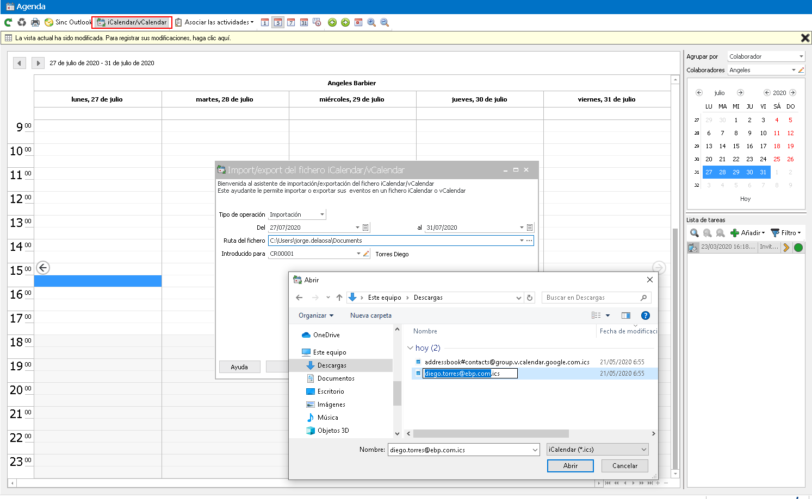Click the green refresh icon in the toolbar
The height and width of the screenshot is (499, 812).
pos(8,22)
